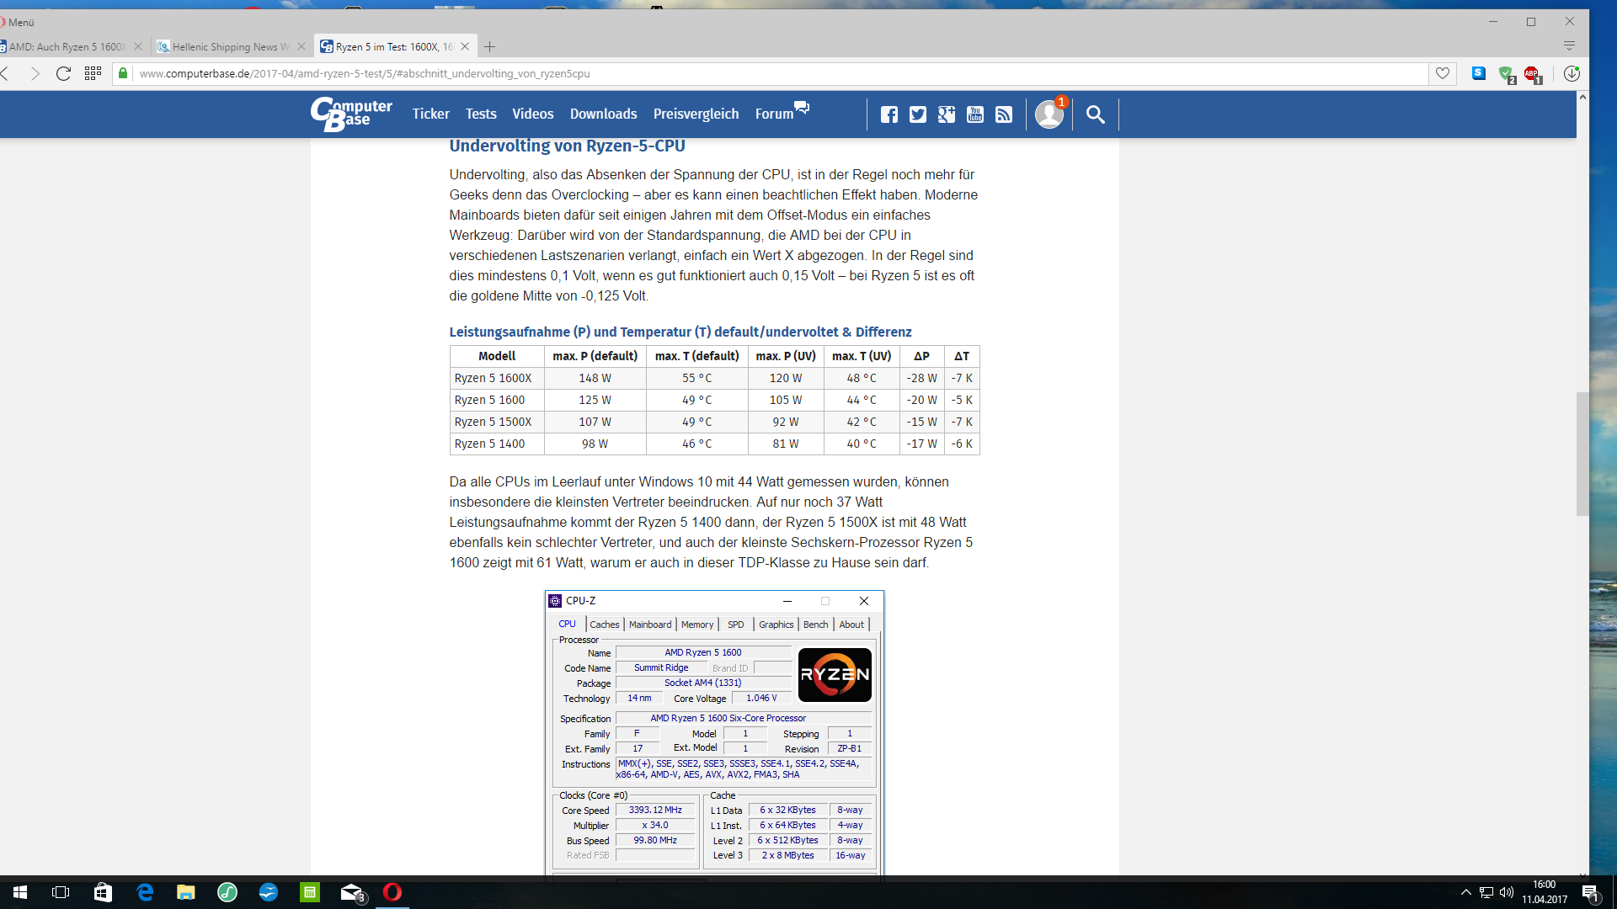Open a new browser tab
This screenshot has width=1617, height=909.
490,46
